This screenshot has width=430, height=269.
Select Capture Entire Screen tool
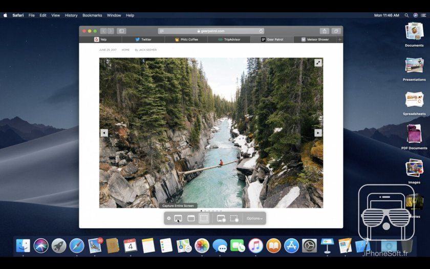coord(178,218)
